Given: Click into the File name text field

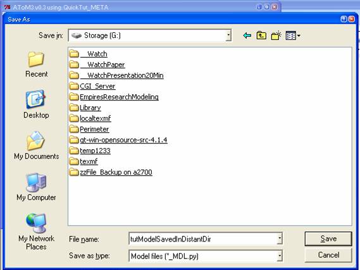Looking at the screenshot, I should pos(203,239).
